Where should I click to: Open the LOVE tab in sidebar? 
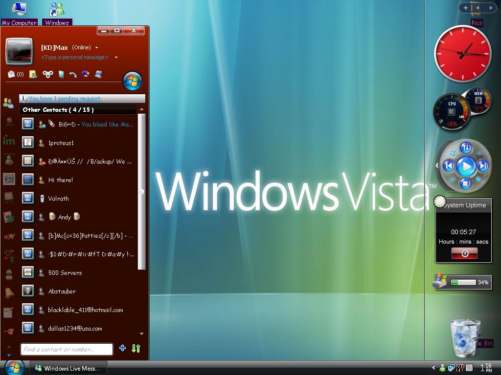[x=9, y=255]
